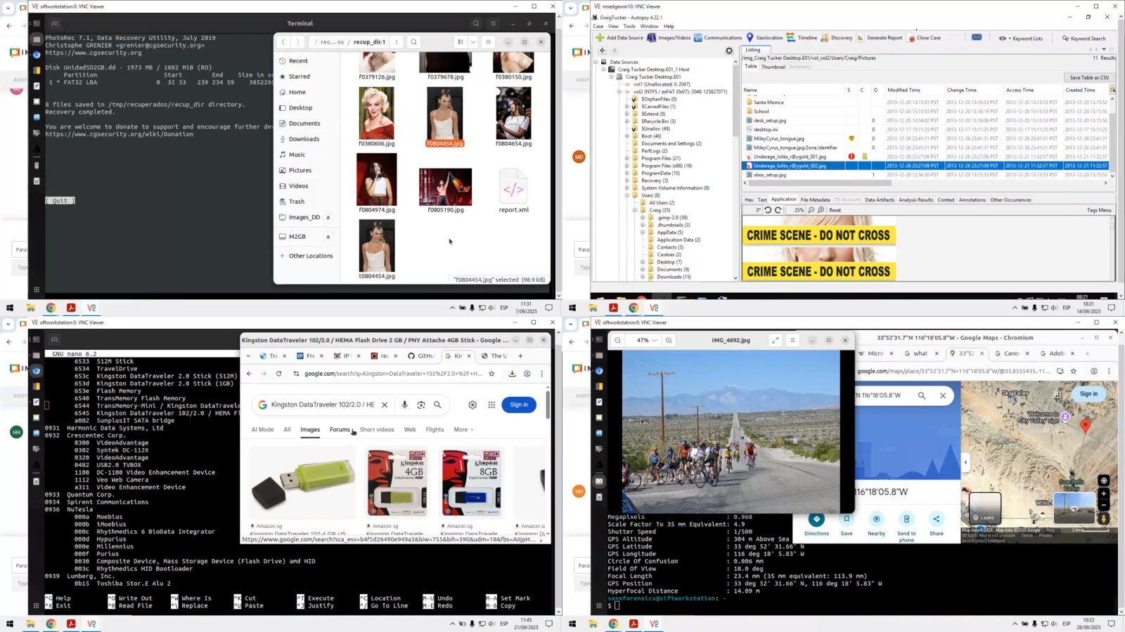Zoom in on the Google Maps map
This screenshot has width=1125, height=632.
[x=1104, y=494]
